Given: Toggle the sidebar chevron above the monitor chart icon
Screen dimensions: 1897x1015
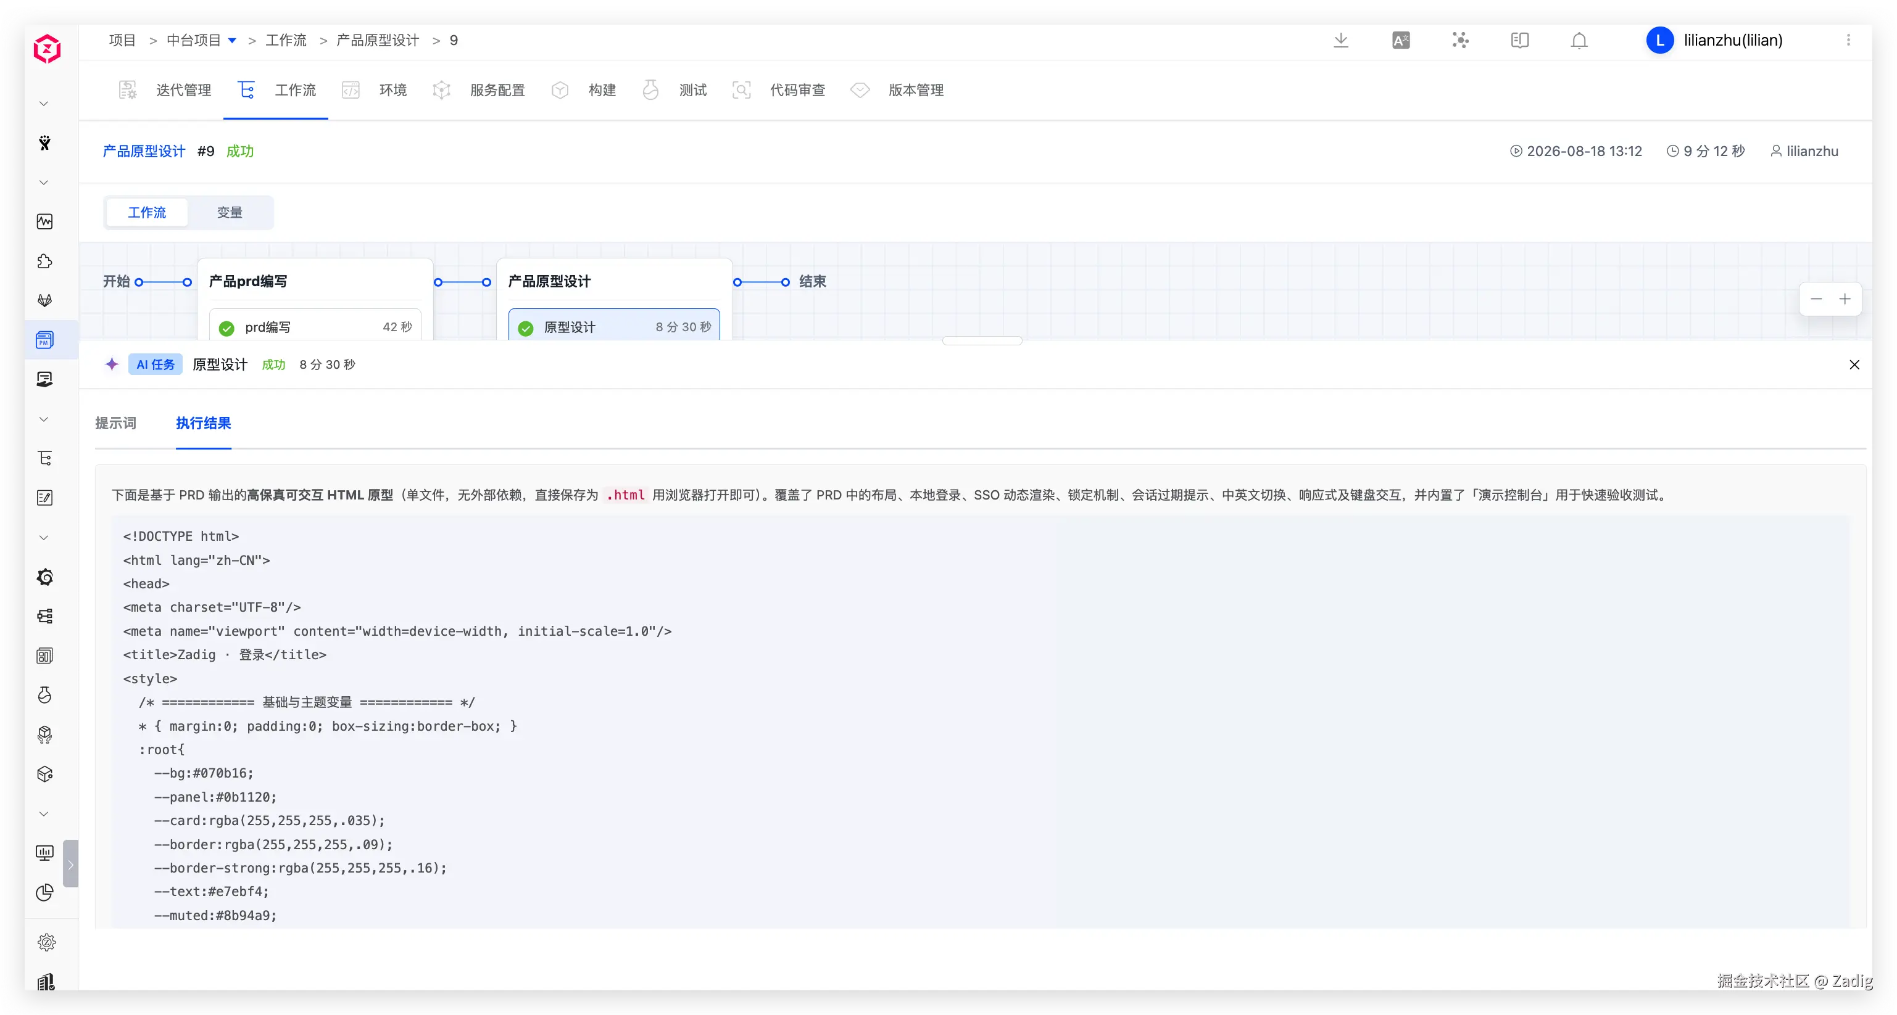Looking at the screenshot, I should (x=43, y=814).
